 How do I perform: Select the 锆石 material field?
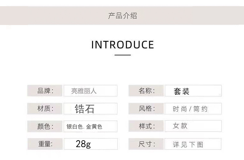pyautogui.click(x=90, y=109)
